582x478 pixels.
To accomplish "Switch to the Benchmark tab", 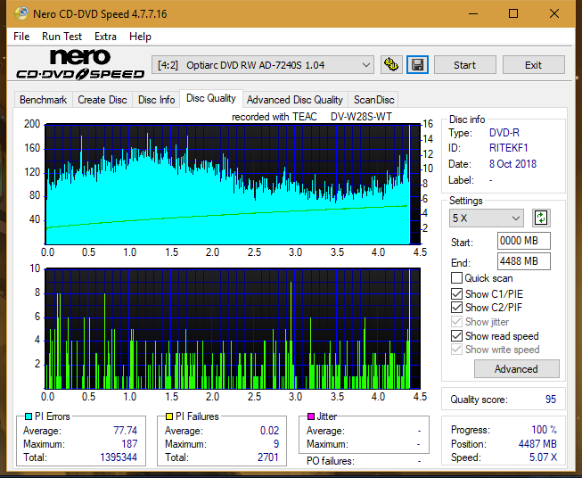I will pyautogui.click(x=43, y=100).
